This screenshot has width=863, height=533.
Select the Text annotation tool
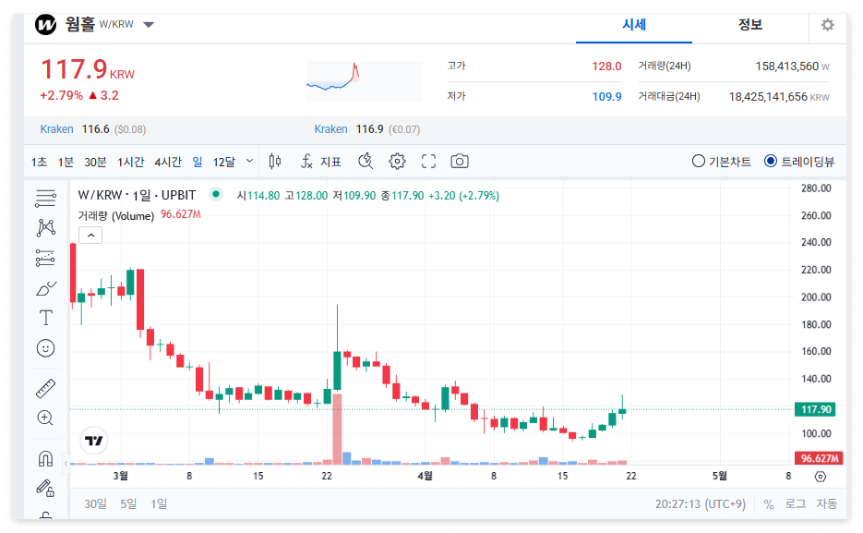tap(43, 319)
